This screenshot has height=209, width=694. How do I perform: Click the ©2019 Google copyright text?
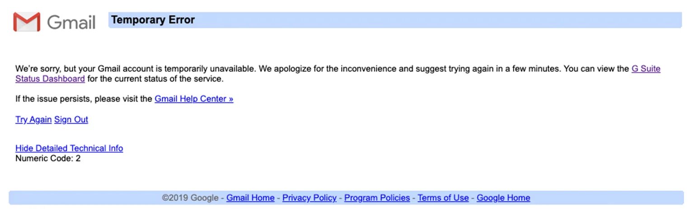(191, 198)
